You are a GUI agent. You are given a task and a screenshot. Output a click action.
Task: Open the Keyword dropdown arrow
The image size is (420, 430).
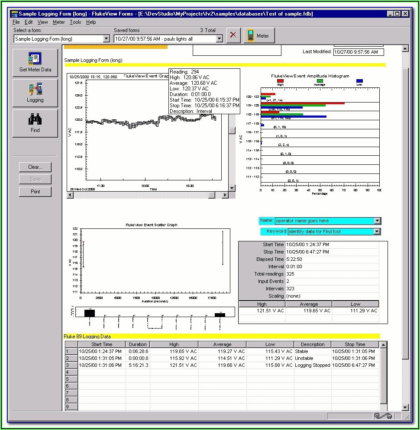tap(377, 231)
